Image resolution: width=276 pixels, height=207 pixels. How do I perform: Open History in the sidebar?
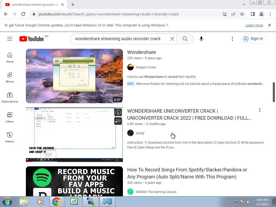[10, 137]
